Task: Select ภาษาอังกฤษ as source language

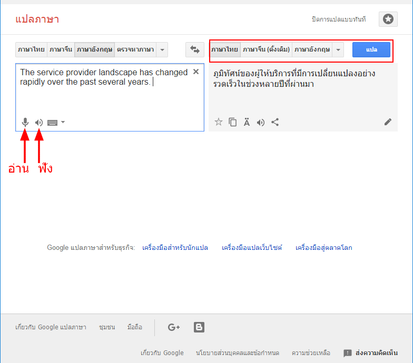Action: click(95, 49)
